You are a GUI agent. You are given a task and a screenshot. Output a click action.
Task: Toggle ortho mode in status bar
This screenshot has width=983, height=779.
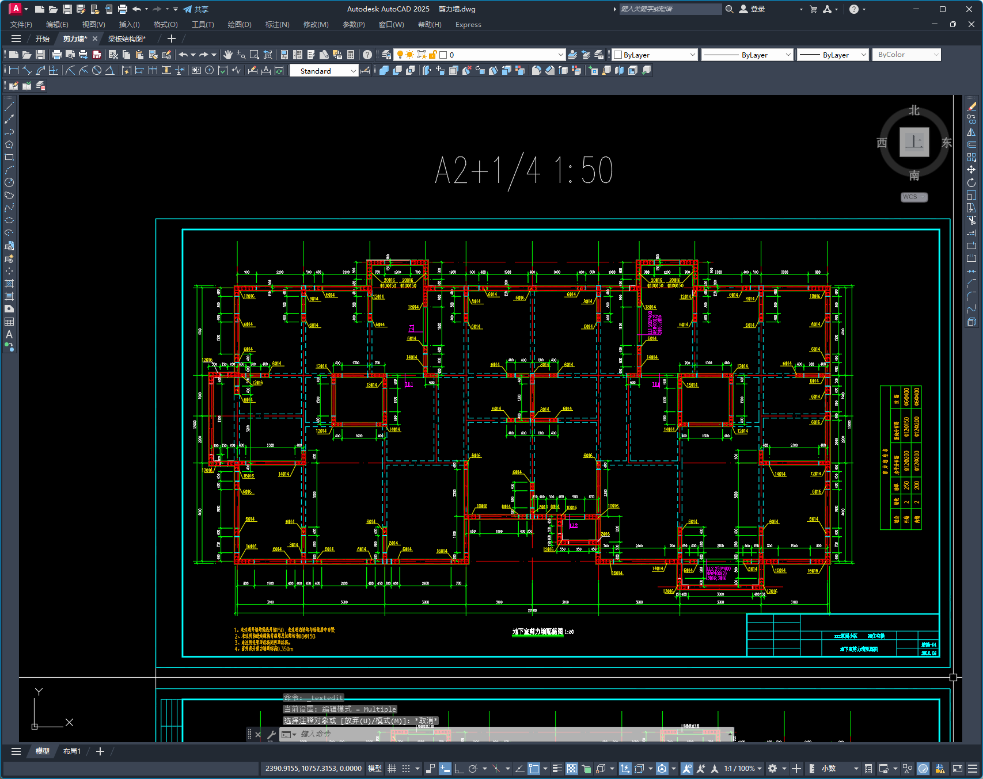[x=459, y=769]
